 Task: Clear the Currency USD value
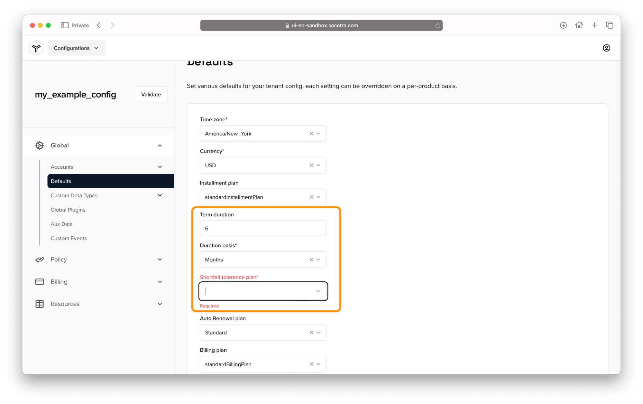coord(311,165)
